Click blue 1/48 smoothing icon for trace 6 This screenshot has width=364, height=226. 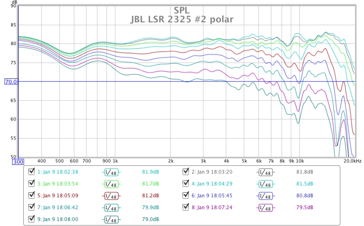266,196
